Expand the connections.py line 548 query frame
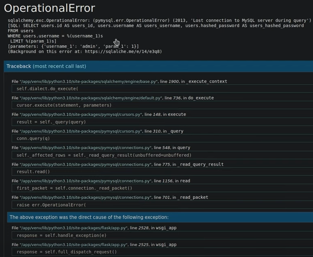Viewport: 313px width, 257px height. [x=101, y=148]
